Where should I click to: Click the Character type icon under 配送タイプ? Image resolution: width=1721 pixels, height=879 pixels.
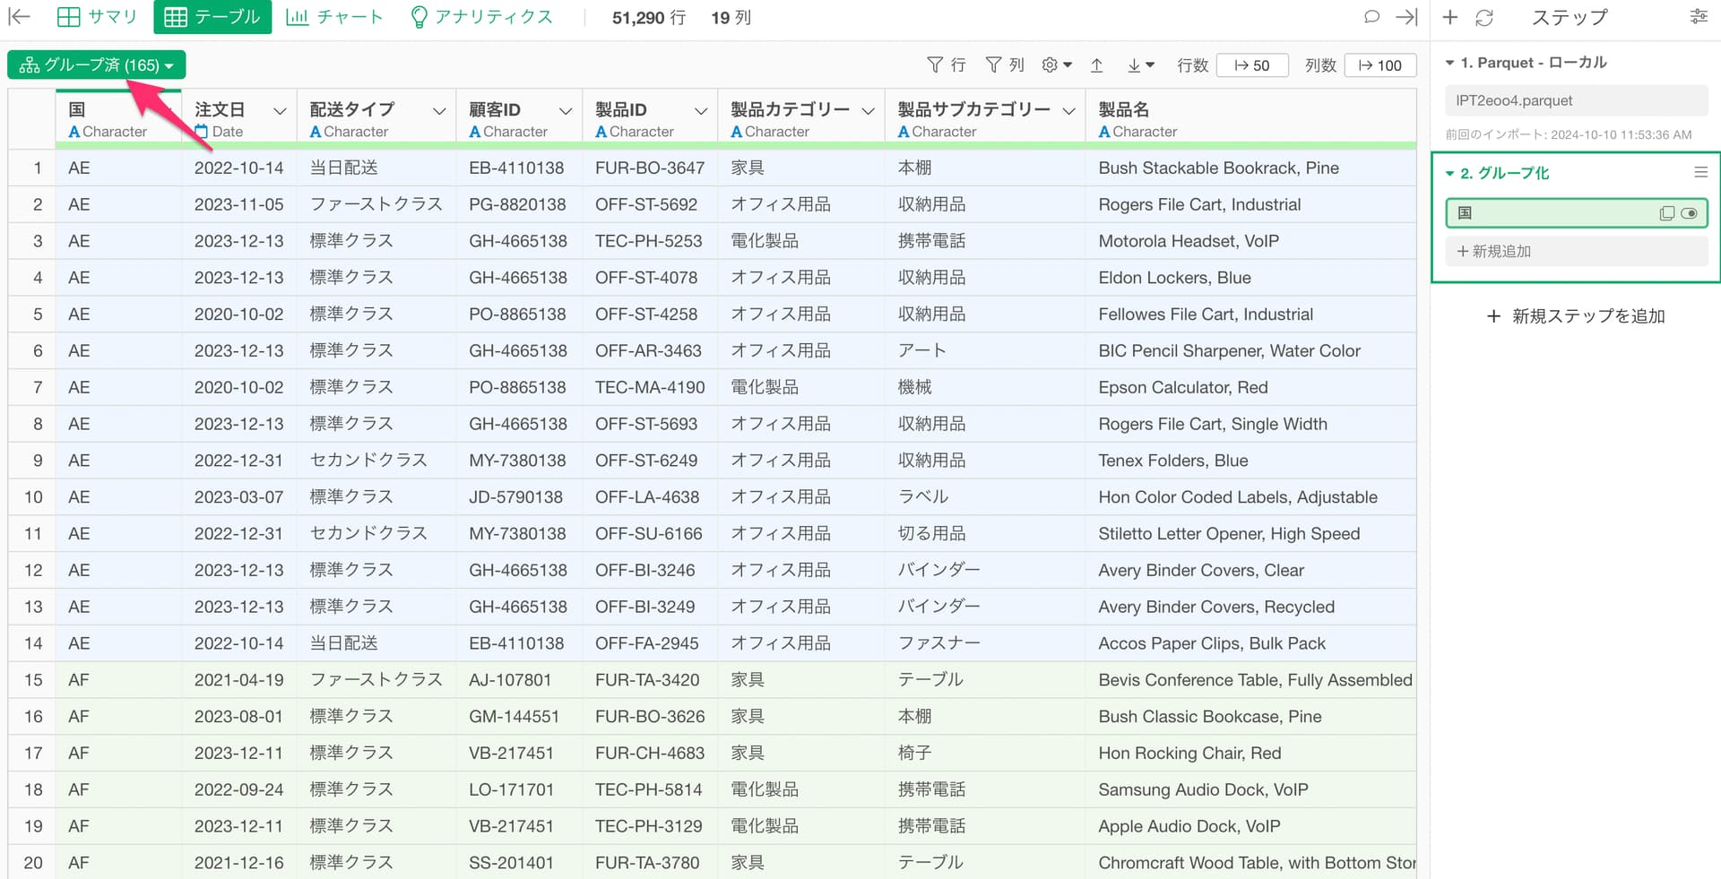(x=316, y=132)
